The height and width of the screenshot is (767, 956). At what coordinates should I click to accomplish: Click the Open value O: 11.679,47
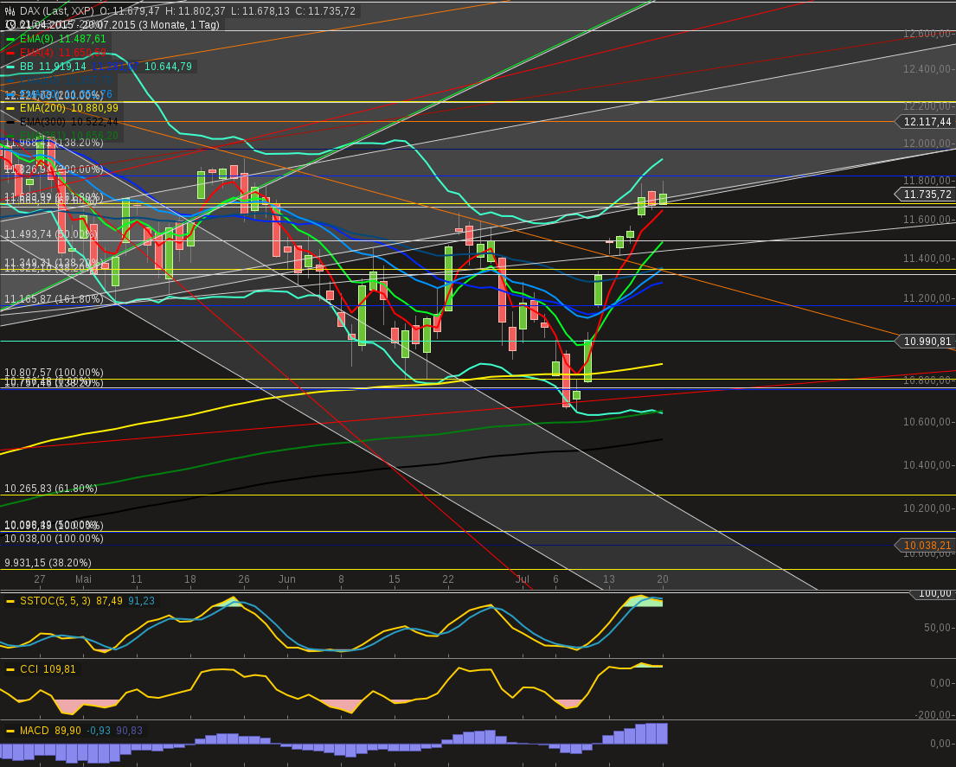coord(129,11)
